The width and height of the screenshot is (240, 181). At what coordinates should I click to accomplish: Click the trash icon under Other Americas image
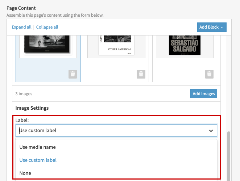[x=141, y=74]
